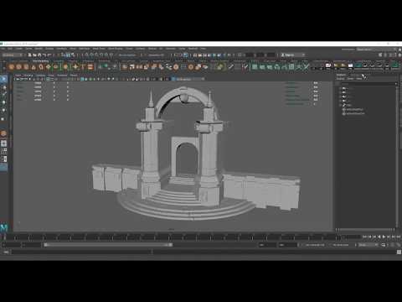Viewport: 402px width, 302px height.
Task: Click the New Scene icon on status line
Action: point(29,55)
